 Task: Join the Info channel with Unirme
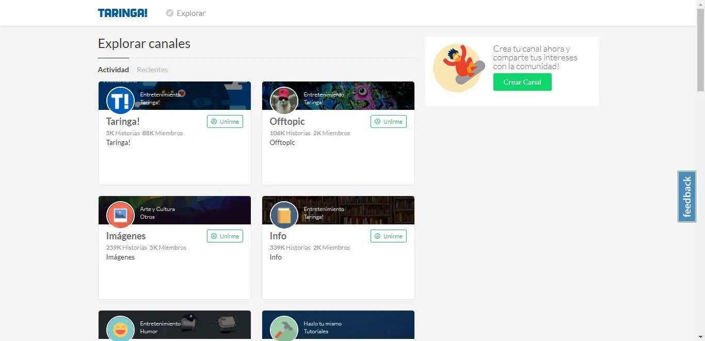tap(389, 236)
